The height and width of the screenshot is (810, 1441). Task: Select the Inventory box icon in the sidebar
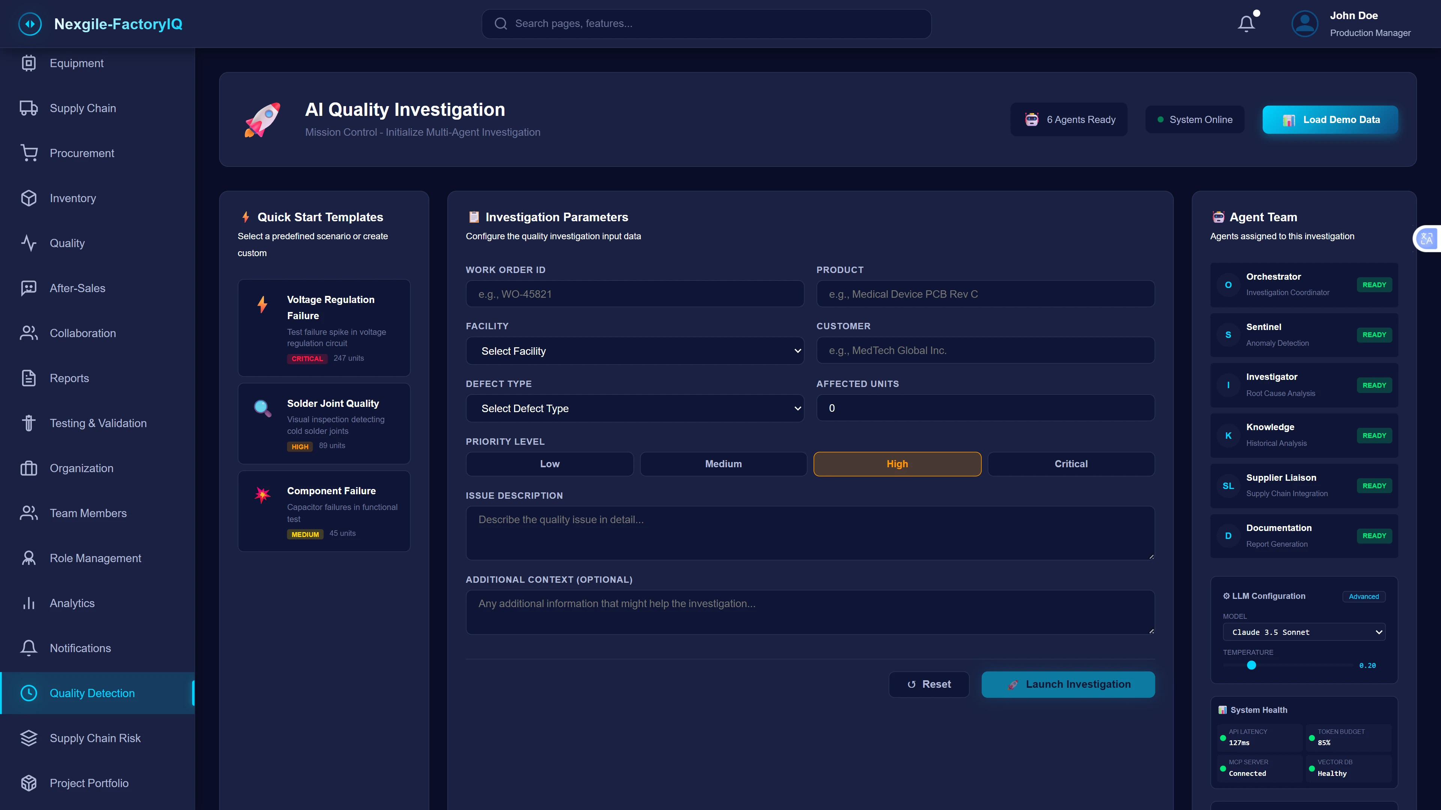click(29, 198)
